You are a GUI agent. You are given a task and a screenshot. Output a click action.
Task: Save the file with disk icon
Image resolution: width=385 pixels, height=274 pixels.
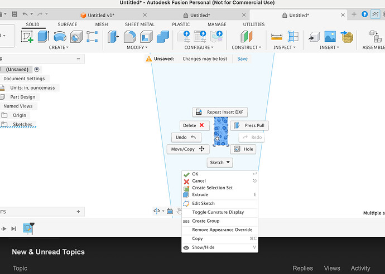coord(15,14)
